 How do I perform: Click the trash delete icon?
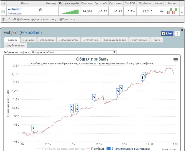click(x=3, y=20)
